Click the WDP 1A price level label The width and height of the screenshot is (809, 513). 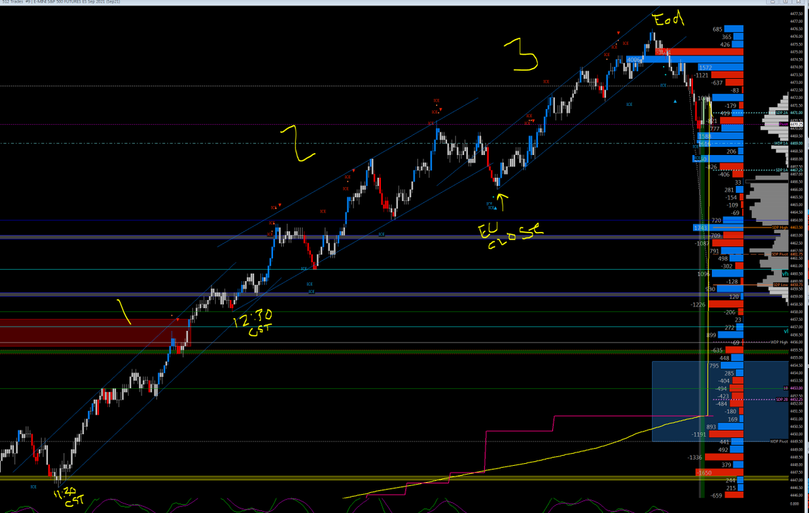781,143
